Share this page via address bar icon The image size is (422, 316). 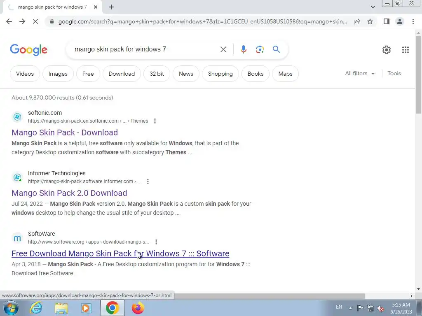coord(357,21)
